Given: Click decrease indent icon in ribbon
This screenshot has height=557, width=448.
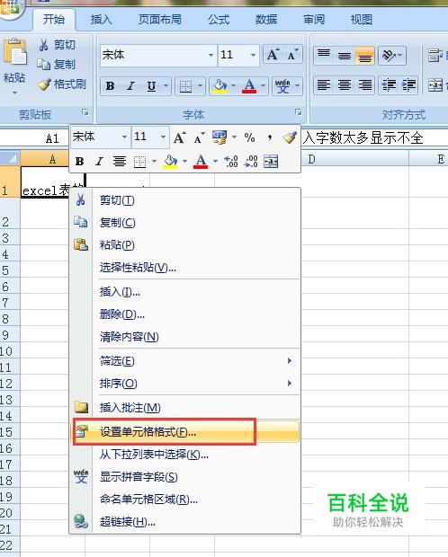Looking at the screenshot, I should [389, 85].
